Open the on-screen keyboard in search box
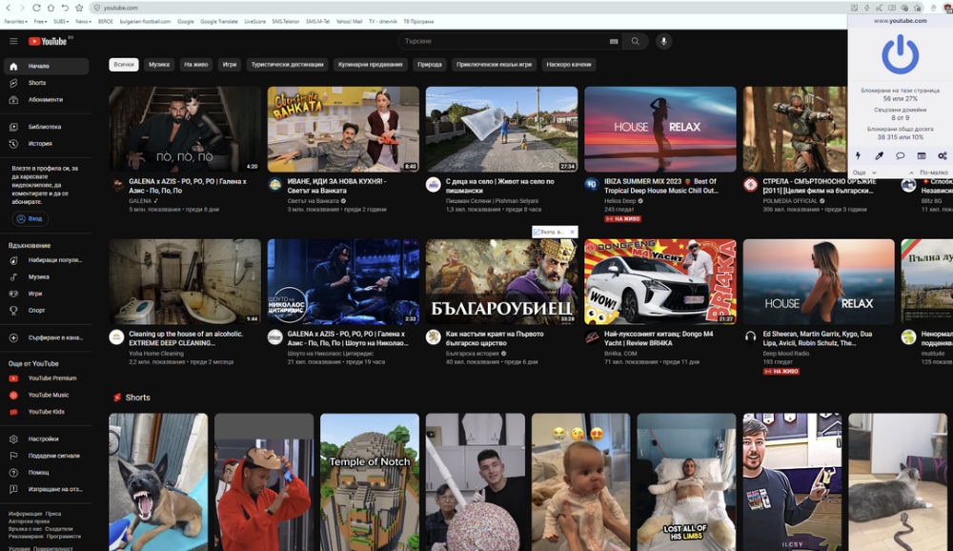 pos(614,41)
